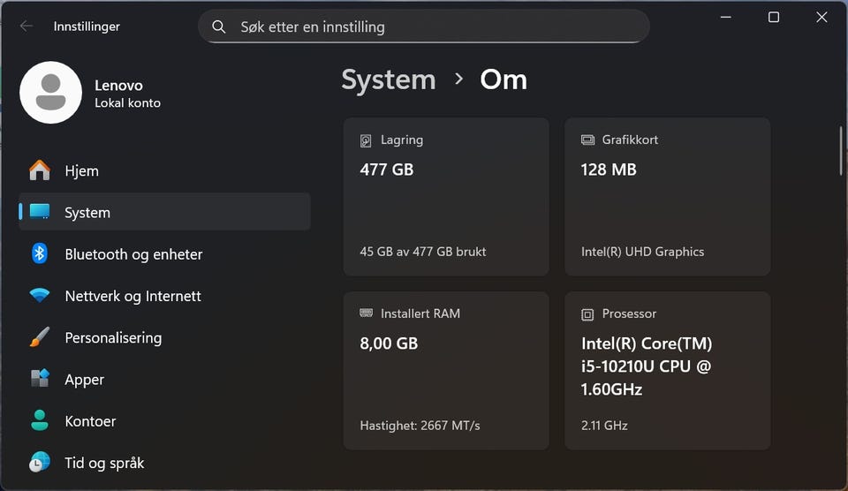Go to Bluetooth og enheter settings
848x491 pixels.
133,254
